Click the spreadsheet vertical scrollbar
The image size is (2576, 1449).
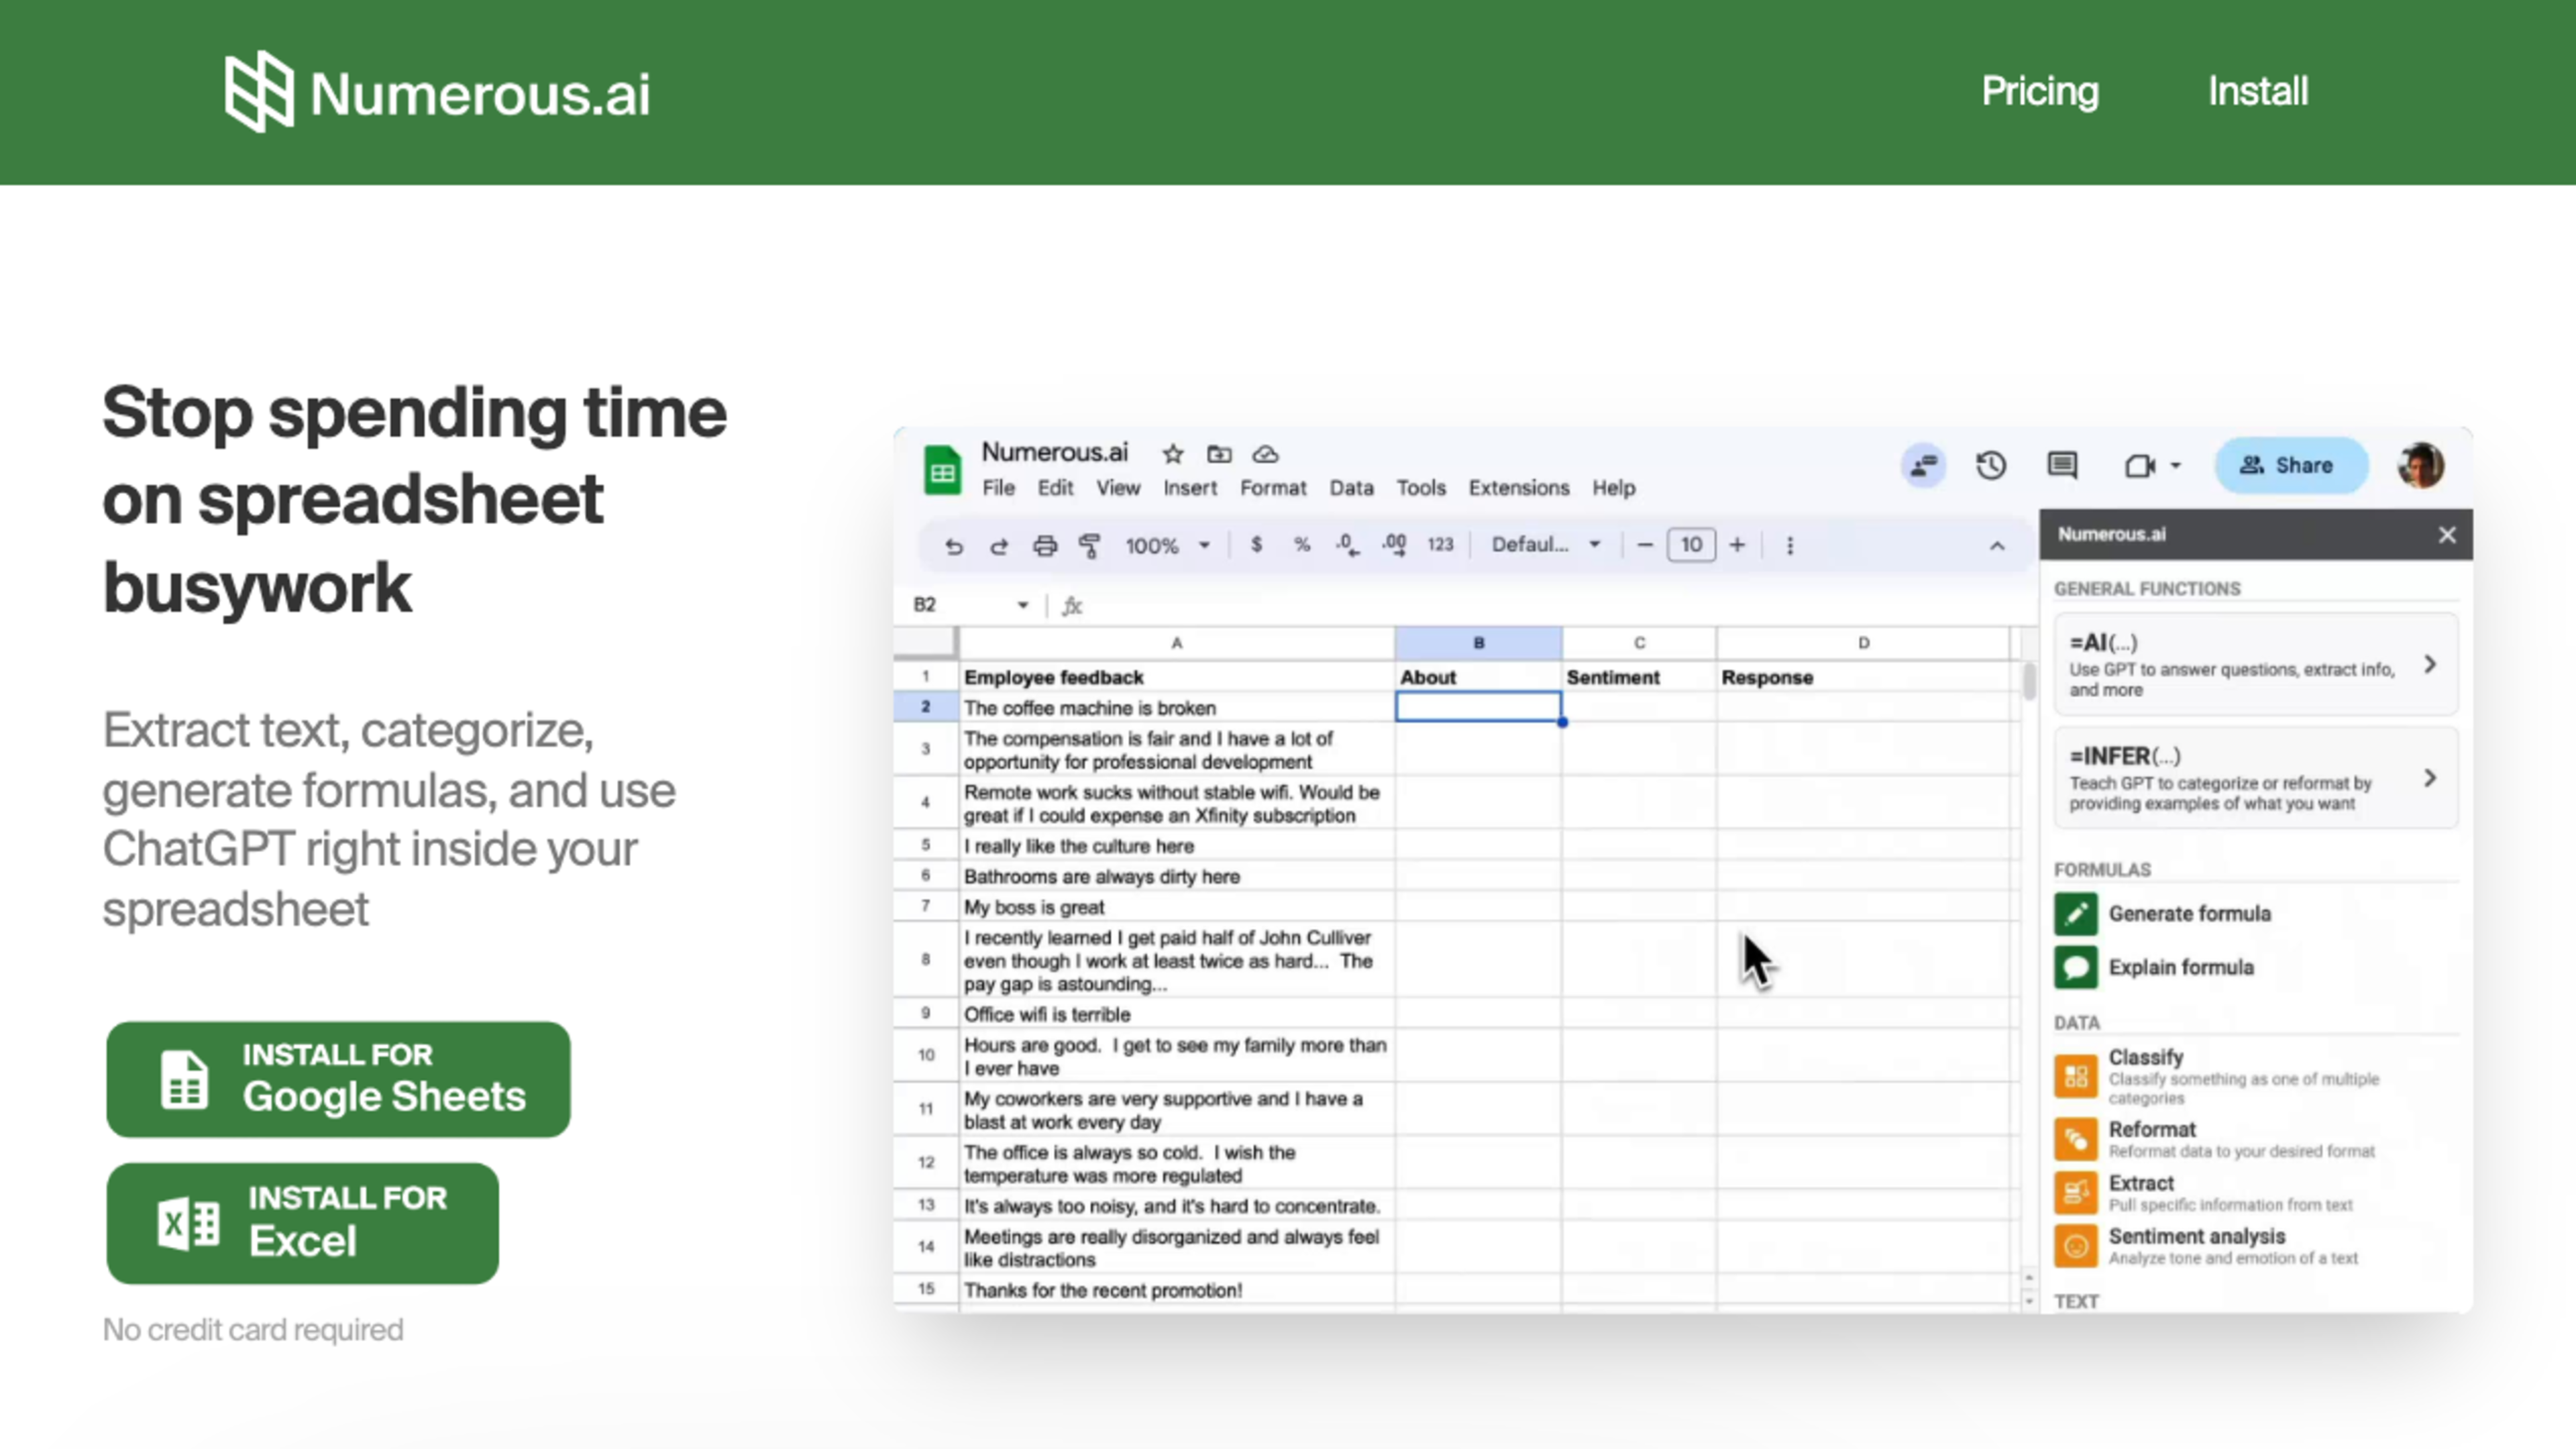(x=2028, y=682)
